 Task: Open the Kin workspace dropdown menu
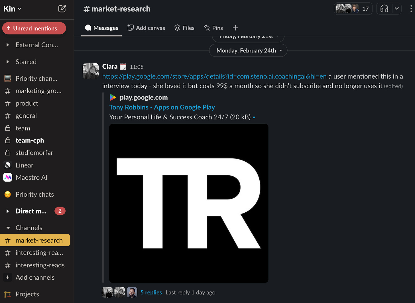point(12,9)
